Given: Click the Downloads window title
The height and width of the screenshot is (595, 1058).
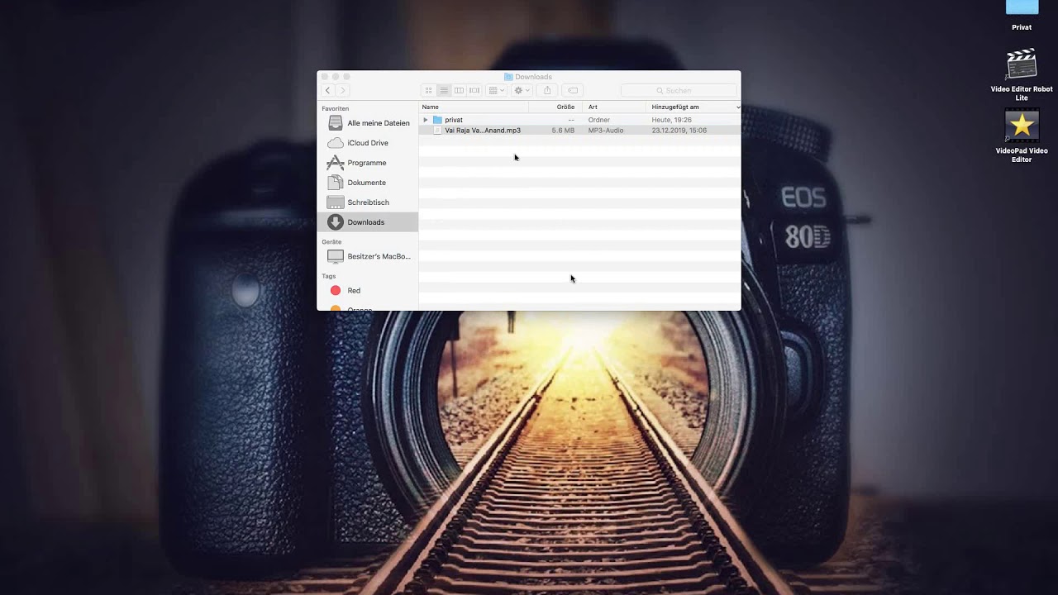Looking at the screenshot, I should (534, 77).
